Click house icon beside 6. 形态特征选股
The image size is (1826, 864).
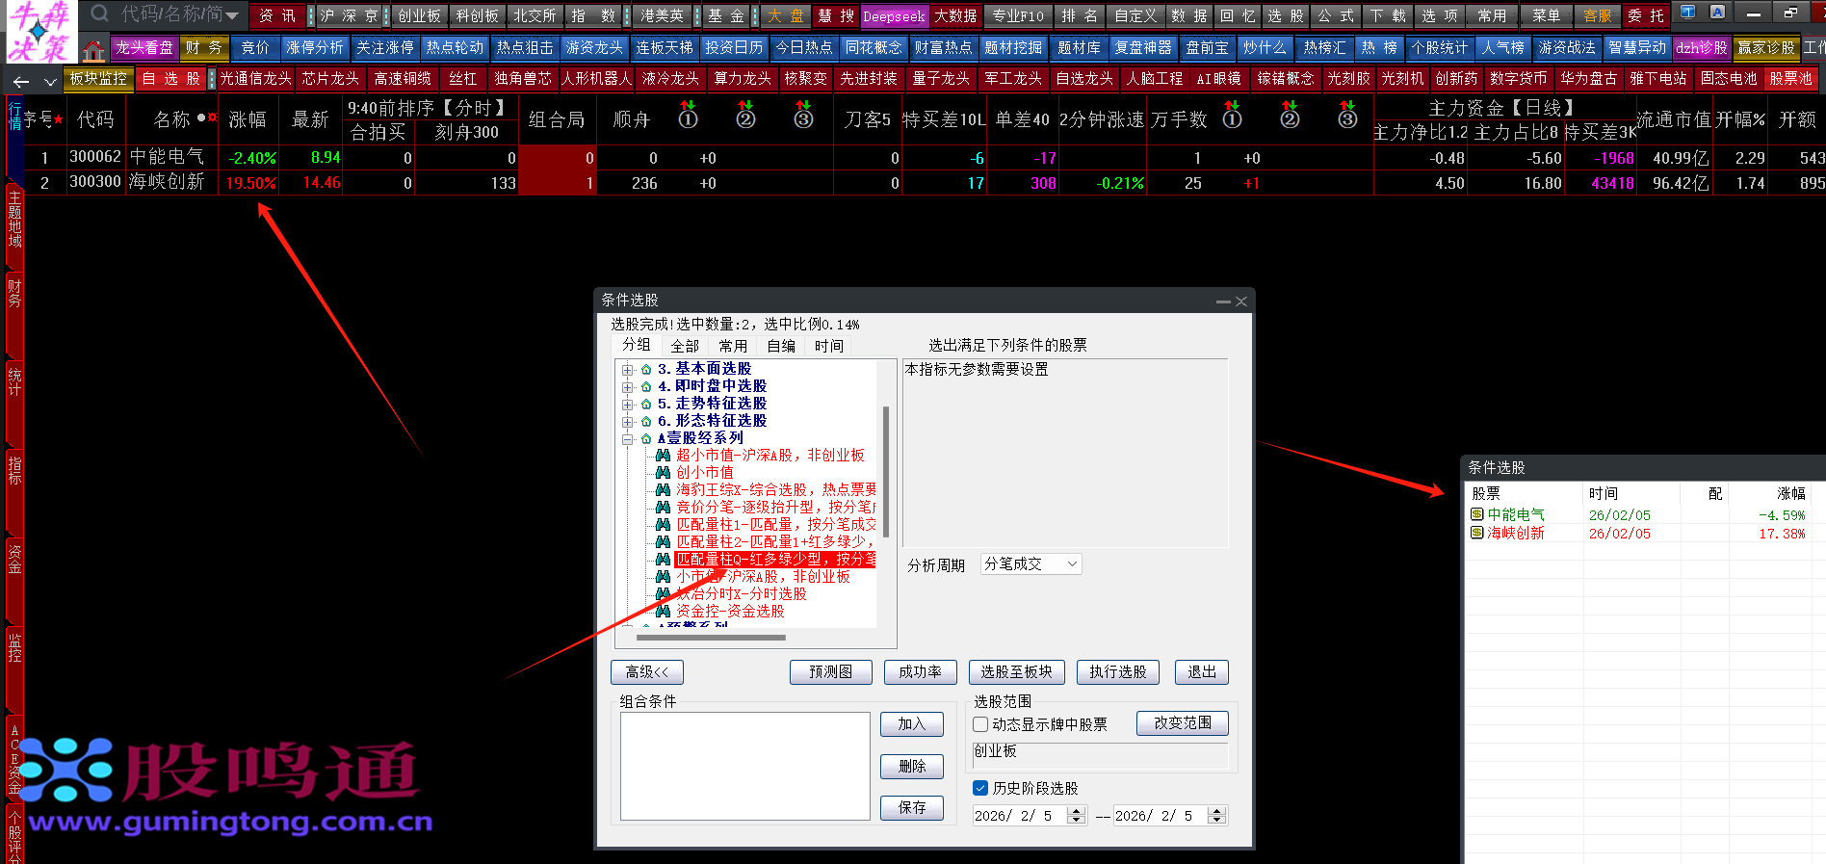tap(646, 421)
